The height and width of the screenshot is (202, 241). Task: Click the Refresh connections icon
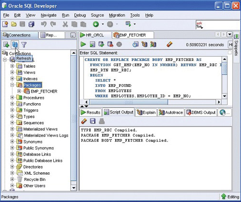coord(15,45)
